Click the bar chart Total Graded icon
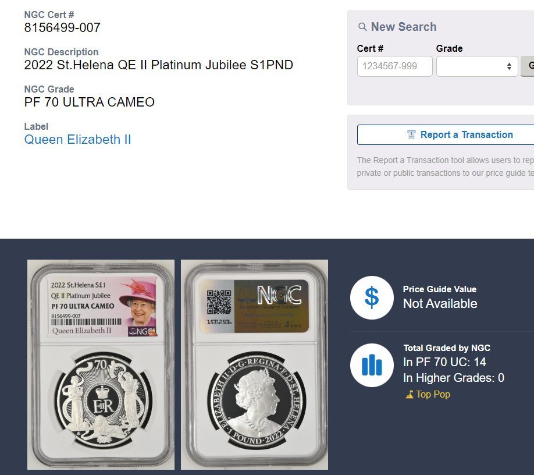534x475 pixels. tap(372, 365)
